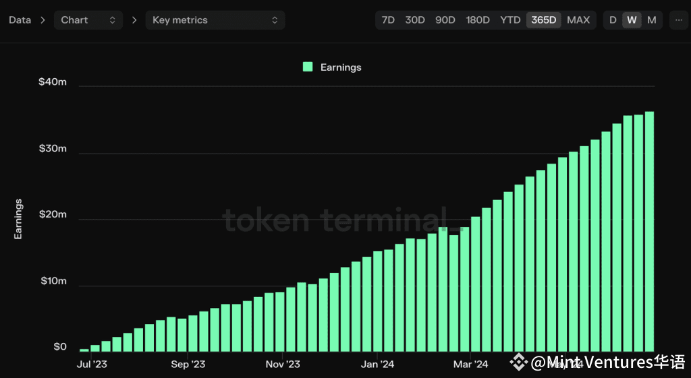Switch to the 90D time range
This screenshot has height=378, width=691.
coord(445,20)
